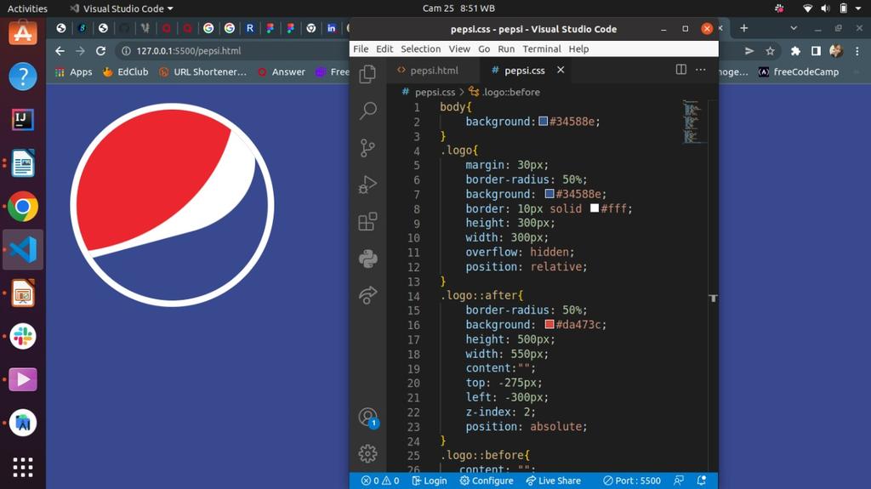Click .logo::before breadcrumb item
Image resolution: width=871 pixels, height=489 pixels.
click(504, 92)
